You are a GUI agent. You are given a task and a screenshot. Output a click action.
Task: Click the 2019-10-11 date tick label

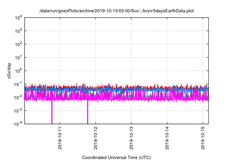point(60,138)
